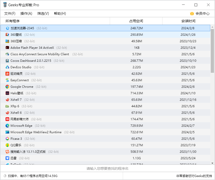Click the Xshell 6 icon
This screenshot has width=215, height=180.
click(7, 113)
